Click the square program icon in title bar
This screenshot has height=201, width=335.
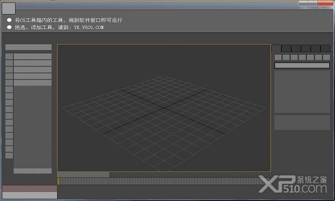(9, 8)
